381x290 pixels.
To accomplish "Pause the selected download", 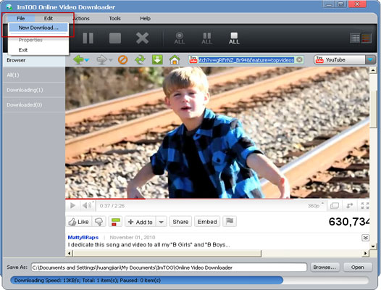I will 88,38.
